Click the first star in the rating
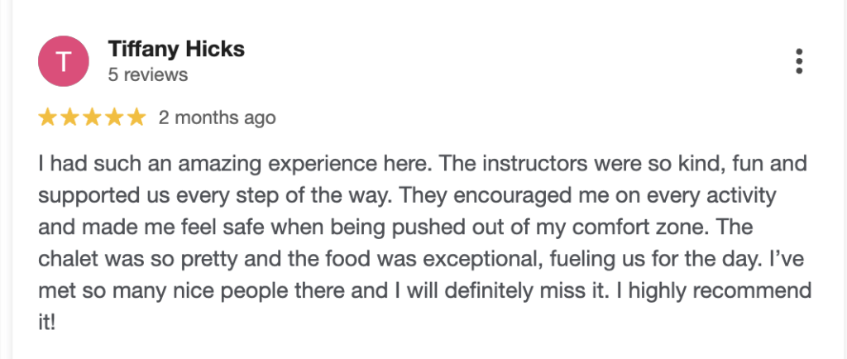Screen dimensions: 847x359 [x=48, y=118]
